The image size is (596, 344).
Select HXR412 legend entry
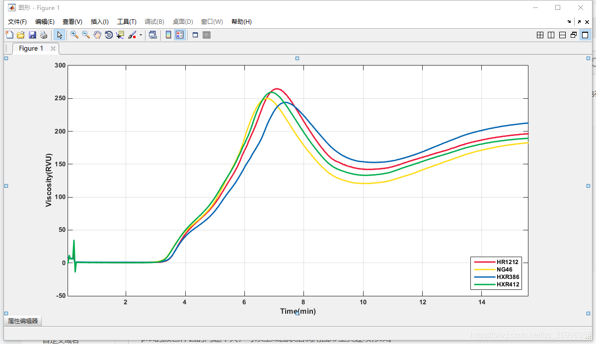508,284
